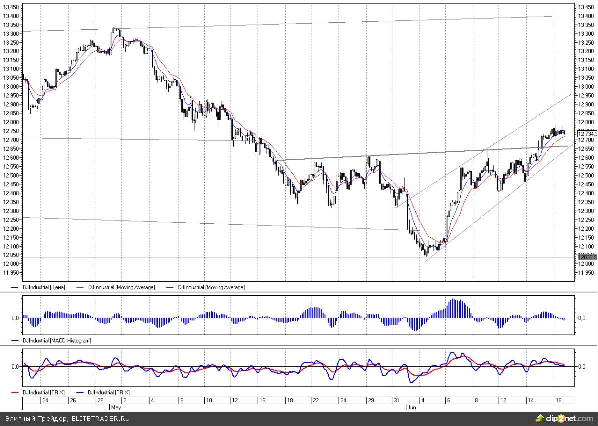Open the ELITETRADER.RU watermark link
The height and width of the screenshot is (426, 598).
tap(96, 418)
